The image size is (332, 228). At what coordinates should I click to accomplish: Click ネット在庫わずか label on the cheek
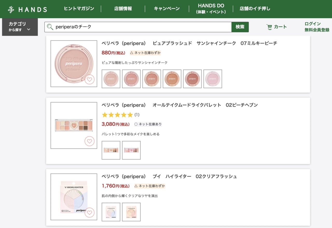(145, 53)
